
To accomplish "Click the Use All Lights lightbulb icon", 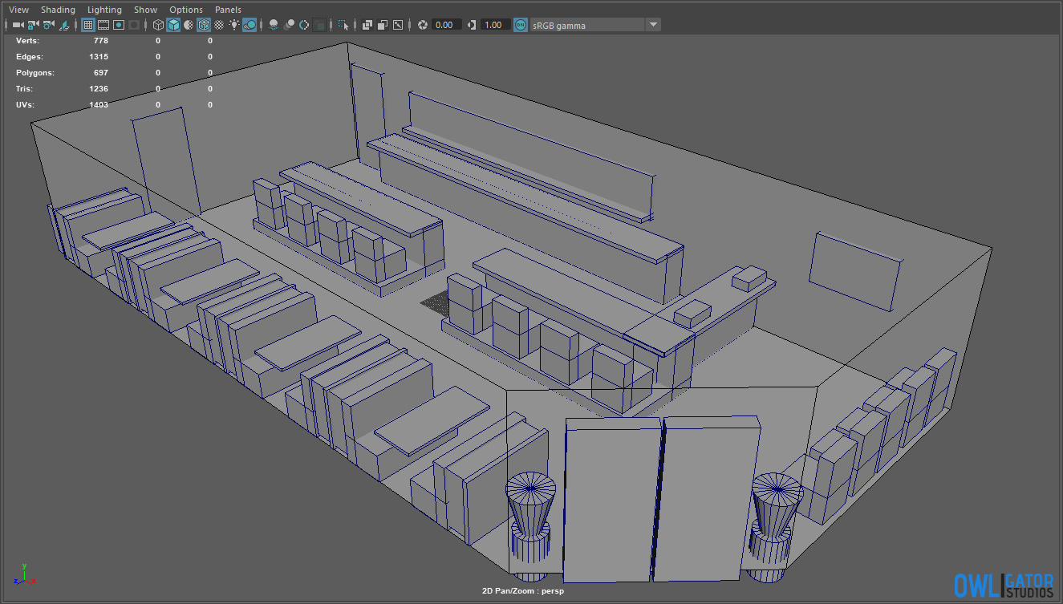I will click(x=234, y=25).
